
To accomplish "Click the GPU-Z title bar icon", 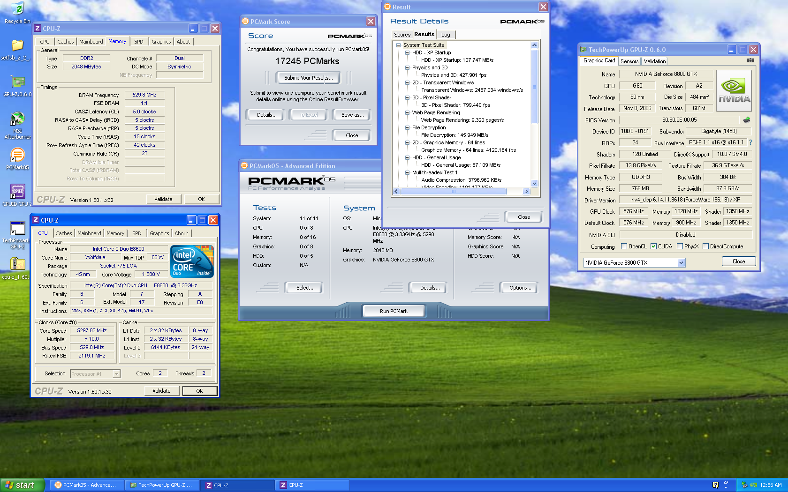I will point(583,49).
